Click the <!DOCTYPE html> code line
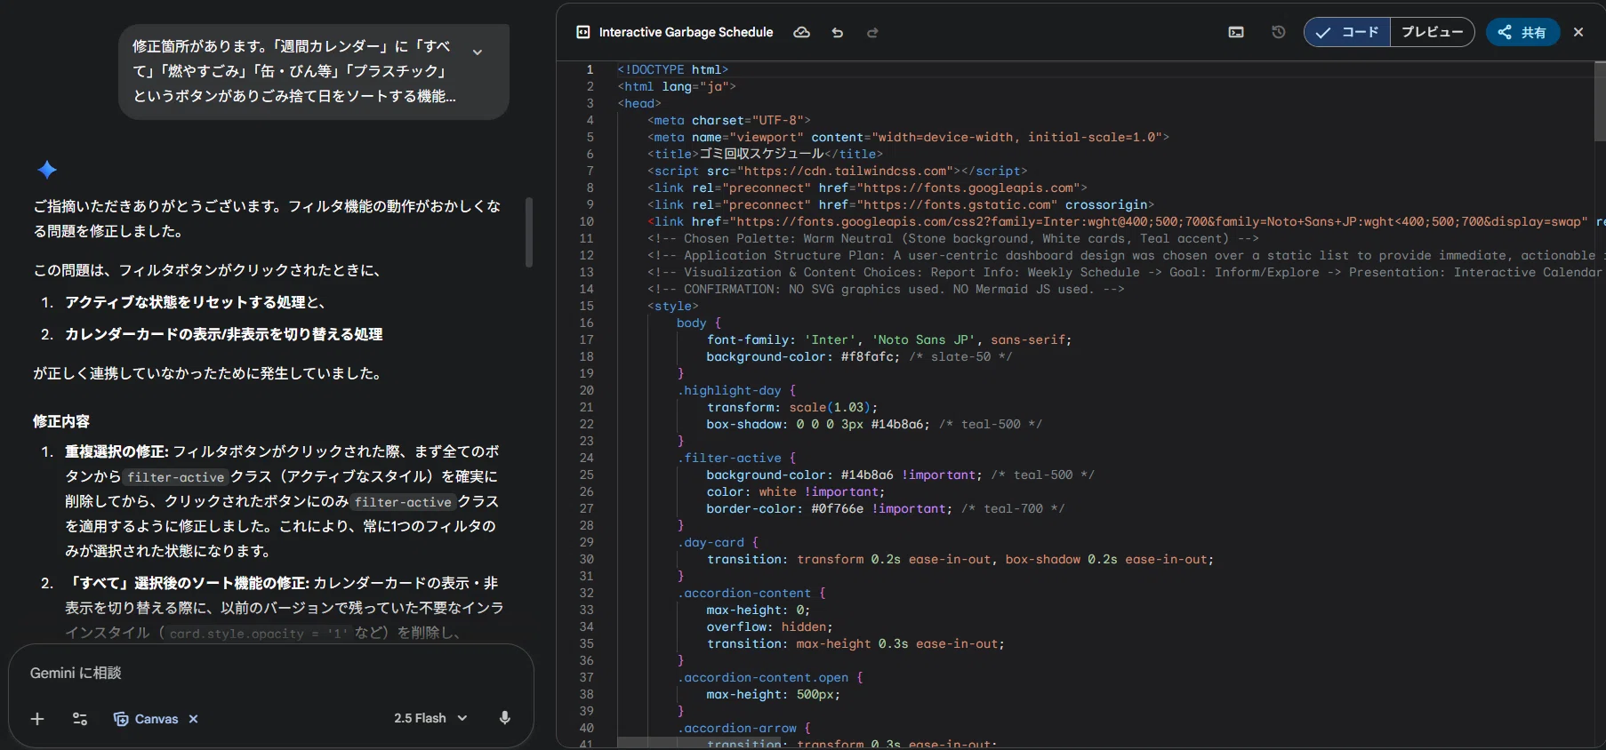The width and height of the screenshot is (1606, 750). point(672,69)
